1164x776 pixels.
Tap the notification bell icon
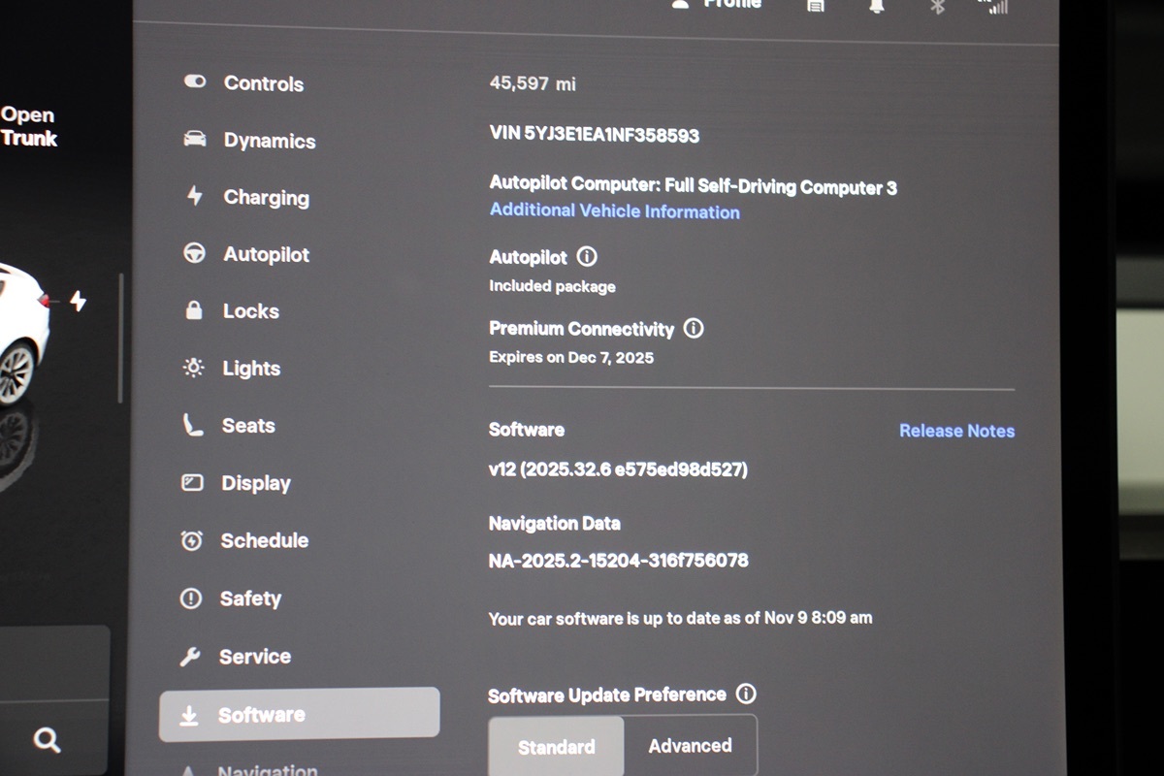[x=877, y=6]
